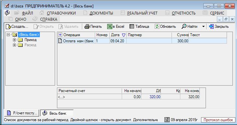The image size is (237, 125).
Task: Expand the Приход folder node
Action: pos(14,40)
